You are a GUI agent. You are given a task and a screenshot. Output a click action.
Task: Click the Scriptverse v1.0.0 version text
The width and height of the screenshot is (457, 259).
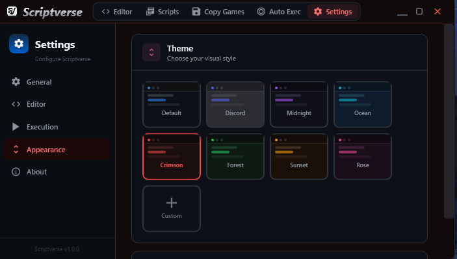tap(57, 249)
